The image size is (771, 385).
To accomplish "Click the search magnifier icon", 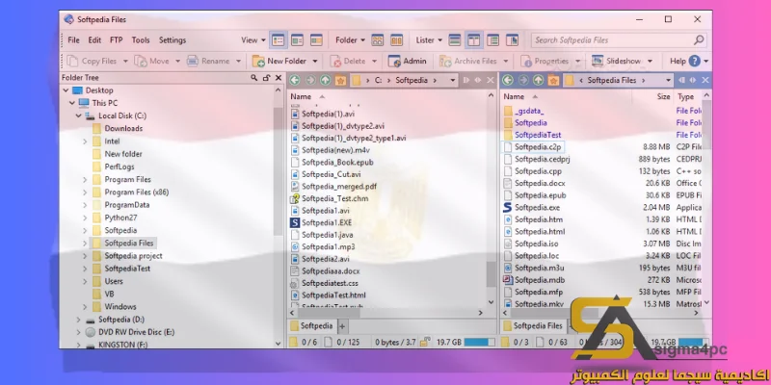I will (698, 40).
